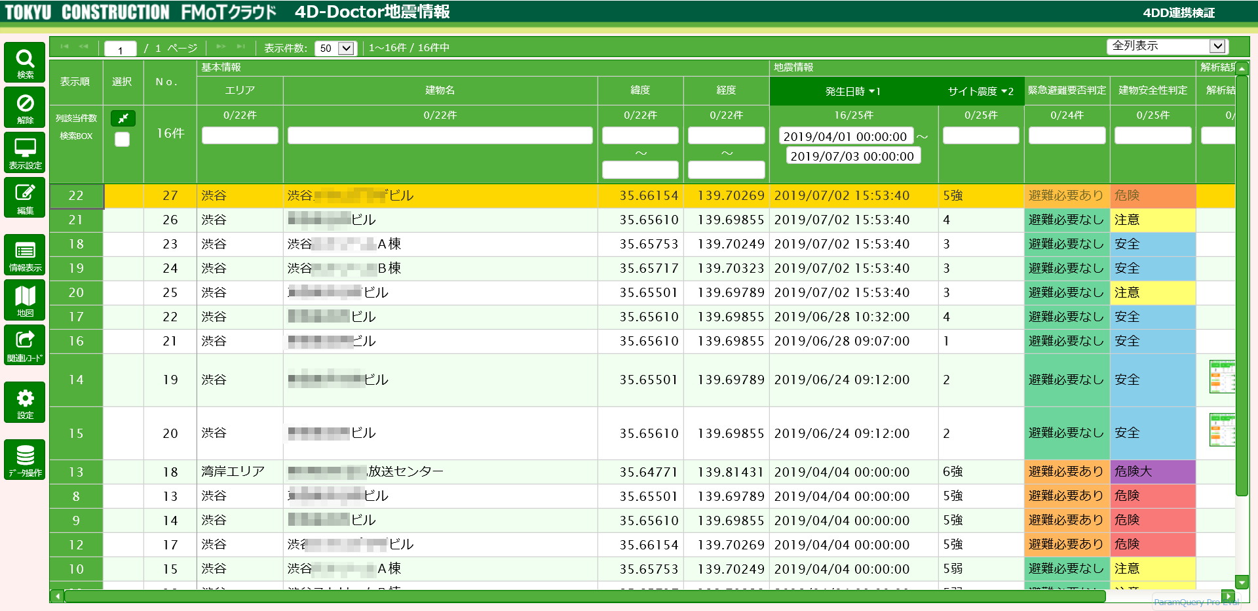The image size is (1258, 611).
Task: Click the 関連レコード related records icon
Action: 25,345
